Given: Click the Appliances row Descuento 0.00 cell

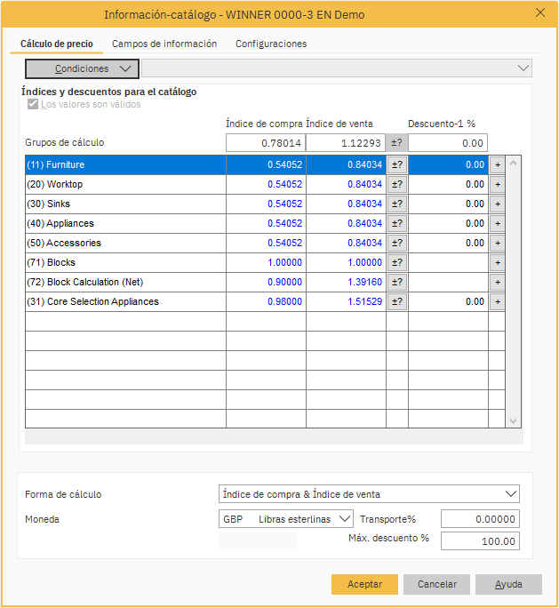Looking at the screenshot, I should click(x=448, y=224).
